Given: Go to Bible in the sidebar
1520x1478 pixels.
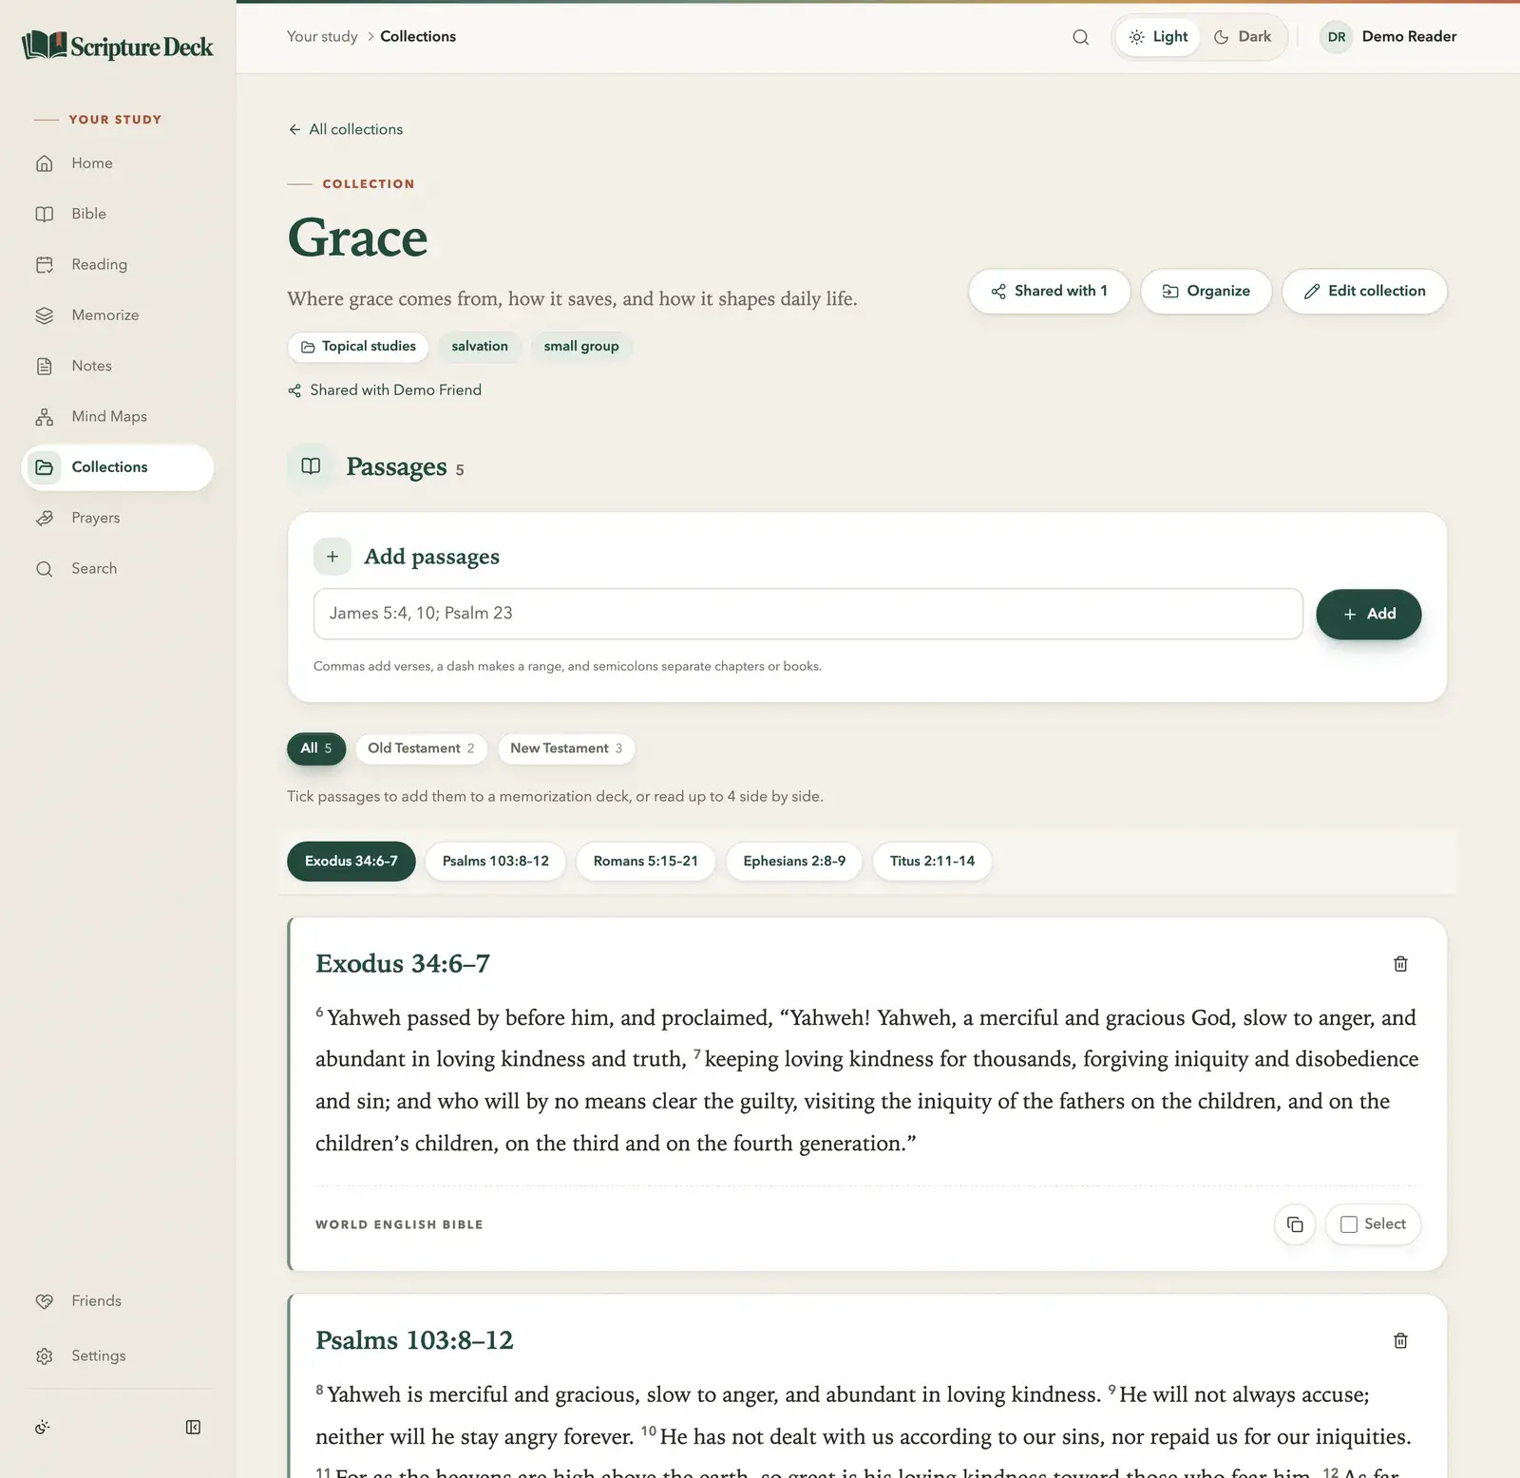Looking at the screenshot, I should (118, 214).
